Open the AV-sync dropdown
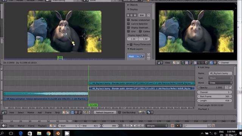This screenshot has height=136, width=242. click(157, 126)
